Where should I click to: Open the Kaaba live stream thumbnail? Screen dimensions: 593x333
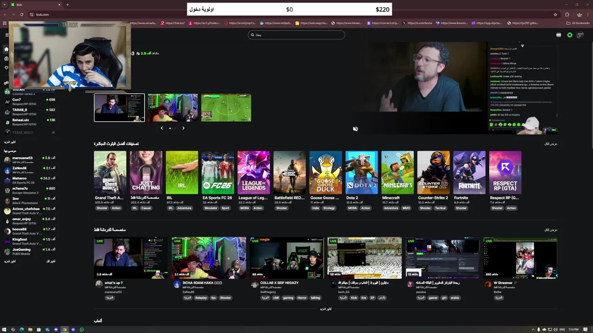click(x=365, y=258)
